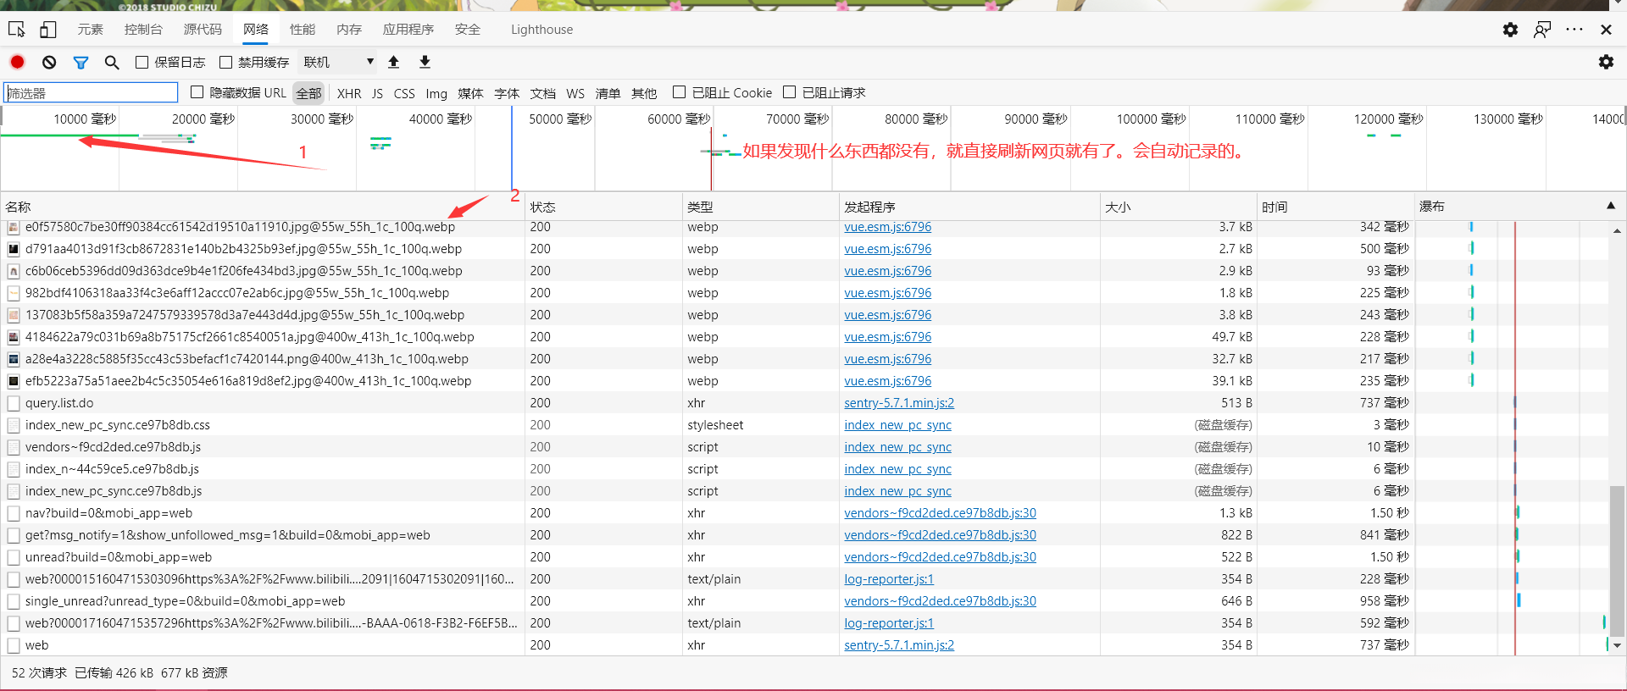
Task: Open initiator link for nav?build=0 row
Action: tap(940, 513)
